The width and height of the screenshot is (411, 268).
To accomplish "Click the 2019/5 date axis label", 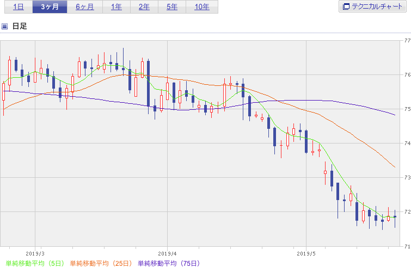I will (306, 254).
